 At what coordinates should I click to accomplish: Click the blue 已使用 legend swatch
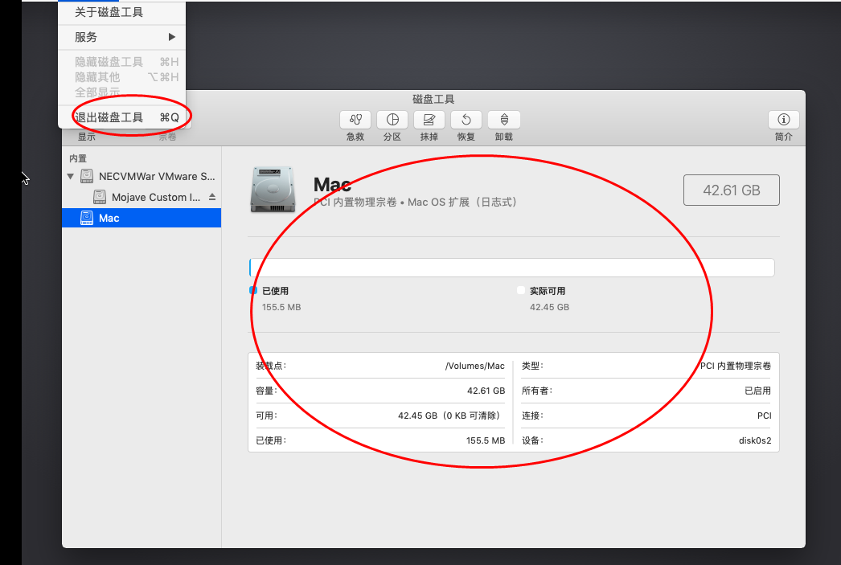253,291
